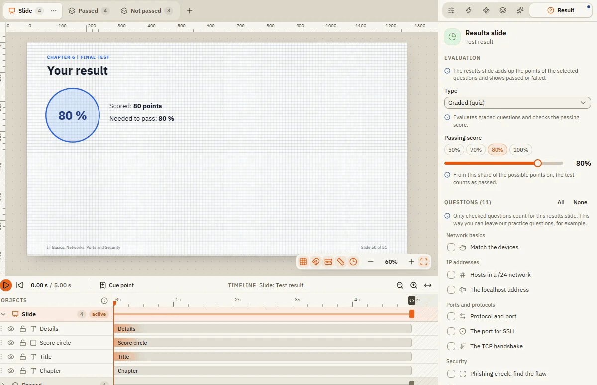Choose the 80% passing score preset
Screen dimensions: 597x385
point(497,150)
